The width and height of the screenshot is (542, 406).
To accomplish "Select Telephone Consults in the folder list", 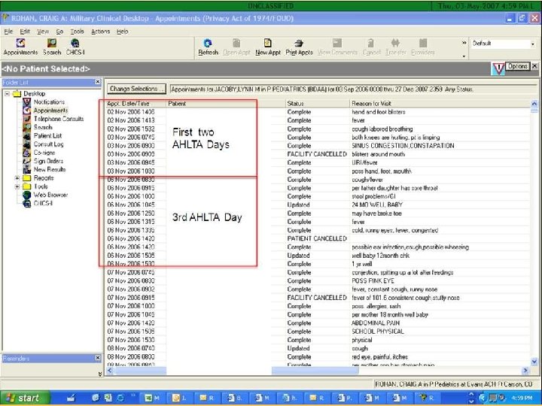I will coord(59,119).
